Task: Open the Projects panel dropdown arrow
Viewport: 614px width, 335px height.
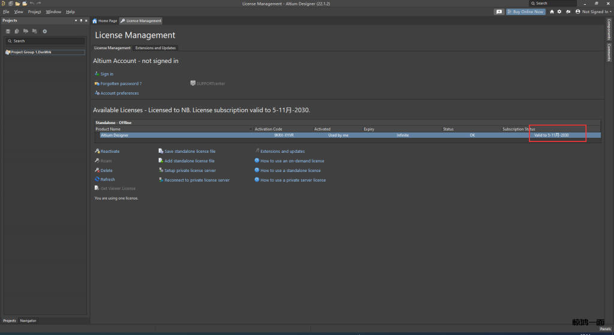Action: click(76, 20)
